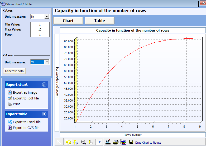
Task: Activate the move chart tool
Action: tap(76, 142)
